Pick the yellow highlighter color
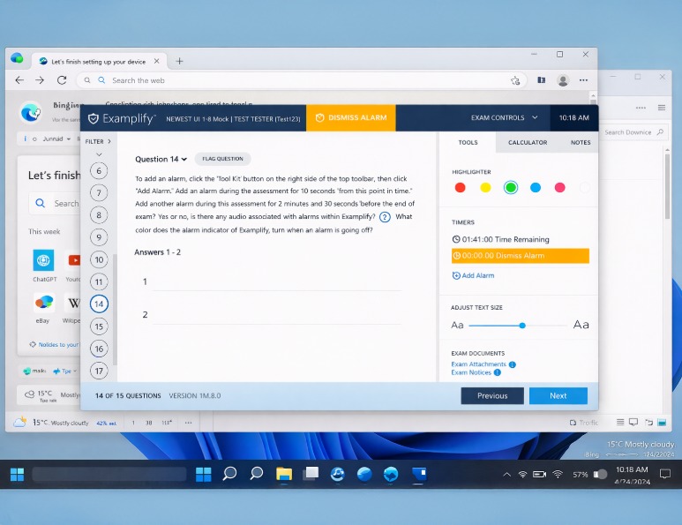The image size is (682, 525). coord(485,187)
